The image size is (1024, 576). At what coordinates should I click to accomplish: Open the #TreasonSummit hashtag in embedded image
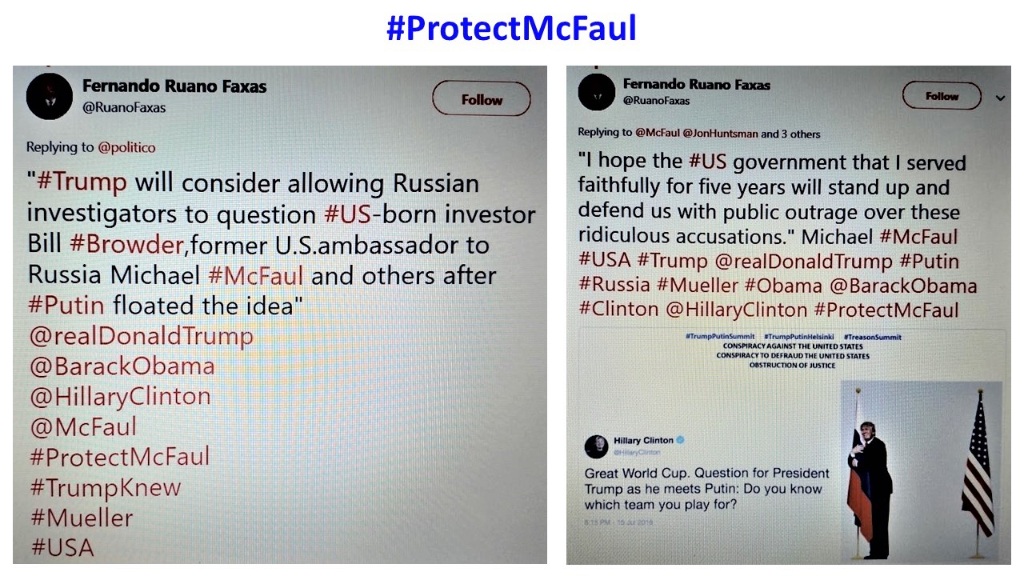(x=872, y=337)
